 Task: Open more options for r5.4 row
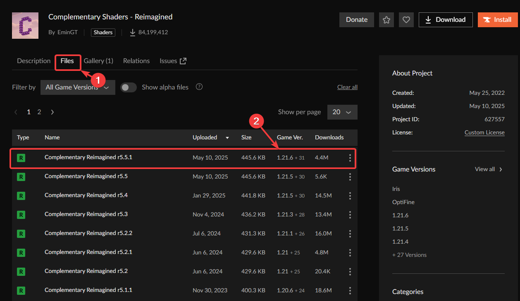pos(350,196)
